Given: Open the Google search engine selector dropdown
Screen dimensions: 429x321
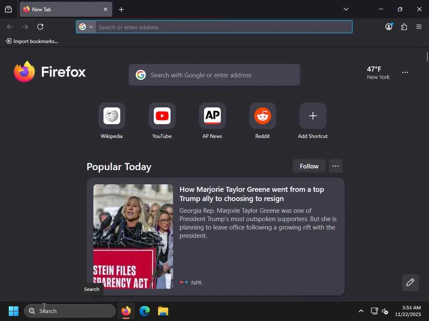Looking at the screenshot, I should click(86, 27).
